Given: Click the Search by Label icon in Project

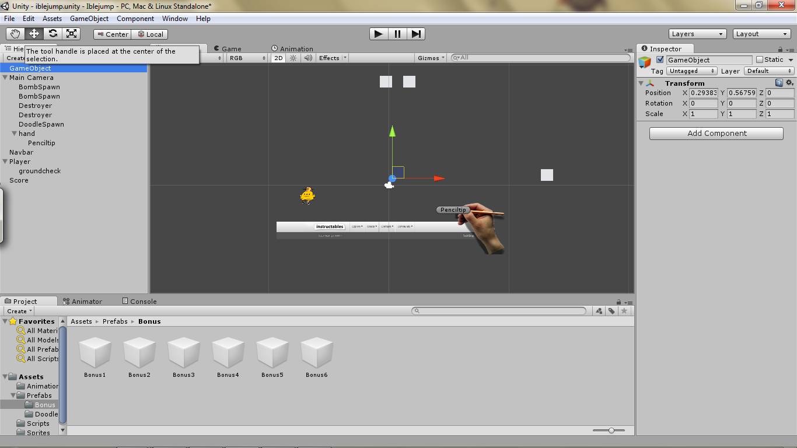Looking at the screenshot, I should pyautogui.click(x=611, y=311).
